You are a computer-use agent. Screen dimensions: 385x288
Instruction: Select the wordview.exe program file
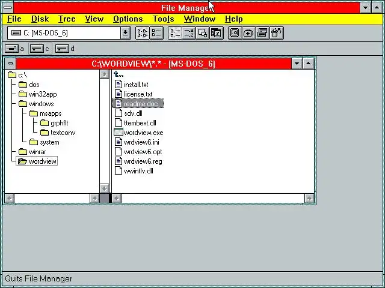(139, 133)
